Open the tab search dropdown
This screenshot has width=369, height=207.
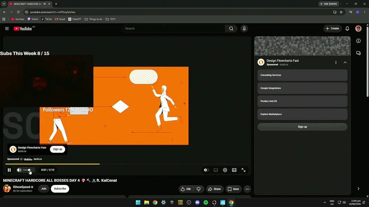pyautogui.click(x=4, y=4)
